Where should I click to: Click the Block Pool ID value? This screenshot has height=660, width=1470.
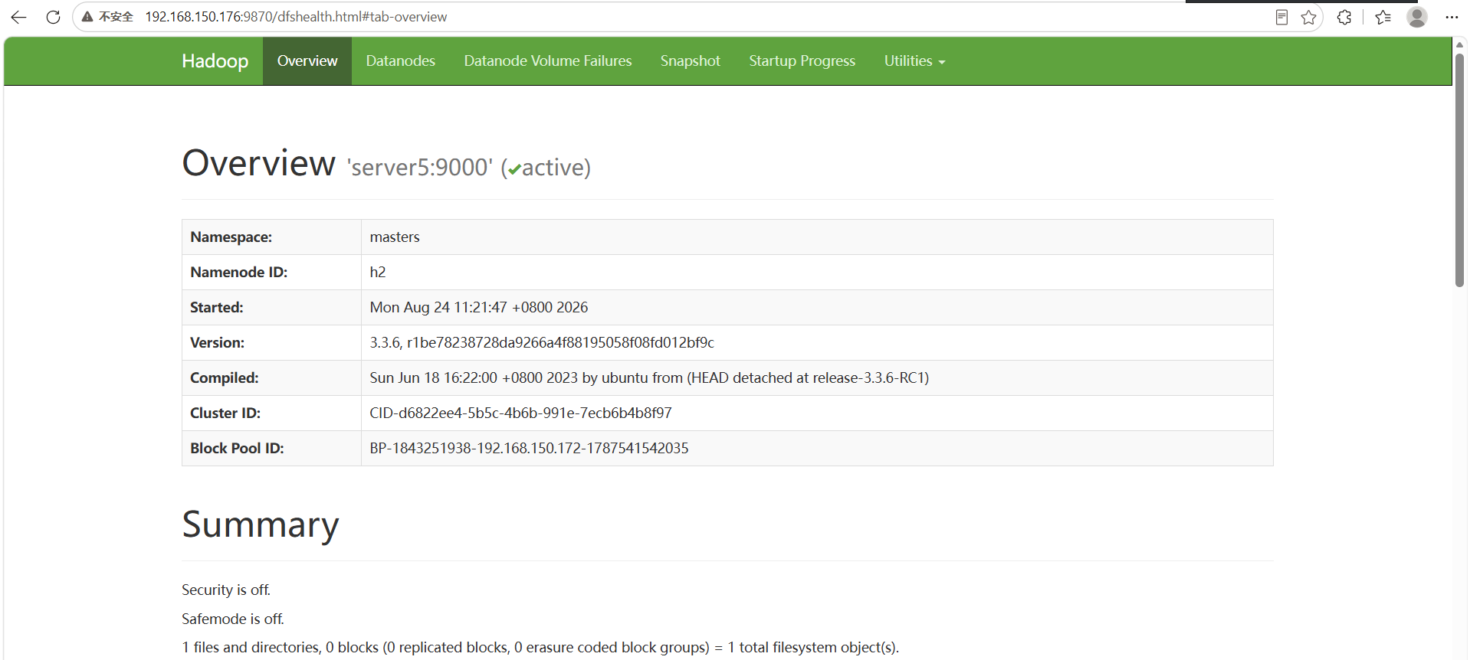[x=529, y=449]
